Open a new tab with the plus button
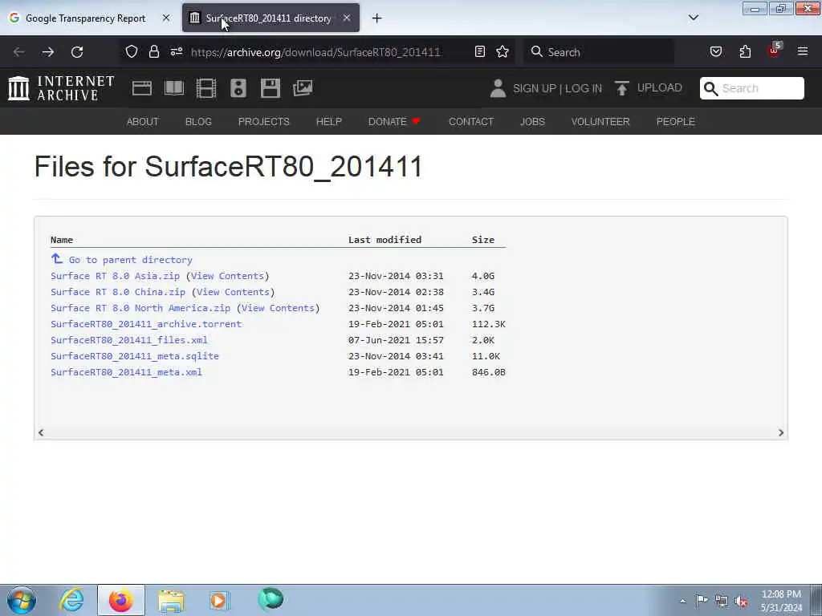Viewport: 822px width, 616px height. click(377, 18)
